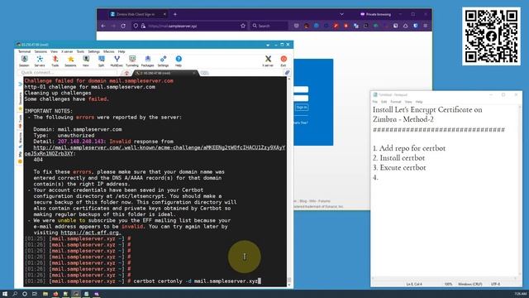The height and width of the screenshot is (298, 529).
Task: Click the https://act.eff.org link in terminal
Action: pyautogui.click(x=90, y=233)
